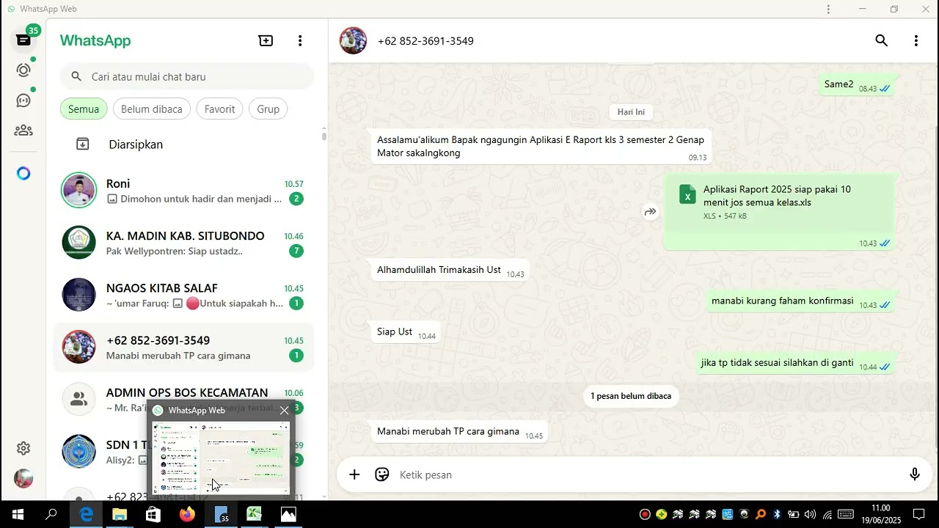
Task: Click the contact avatar in chat header
Action: click(x=353, y=41)
